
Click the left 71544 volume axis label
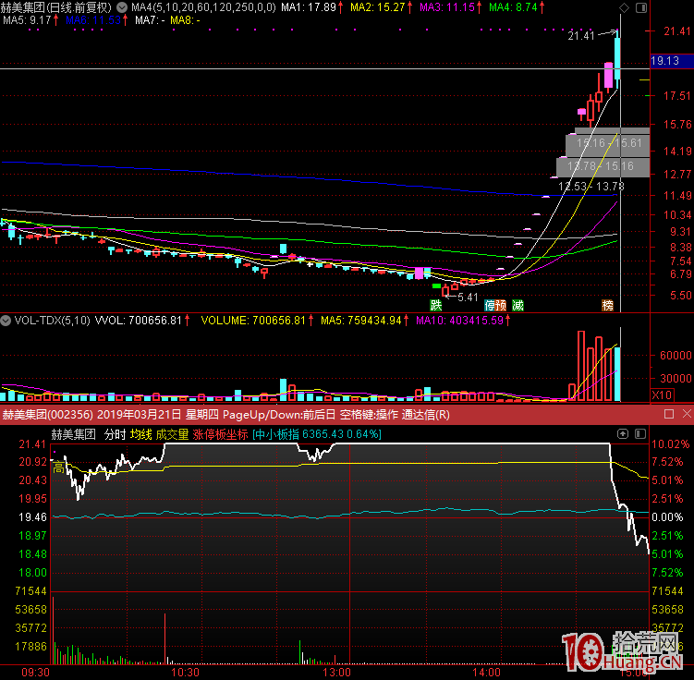pyautogui.click(x=30, y=591)
